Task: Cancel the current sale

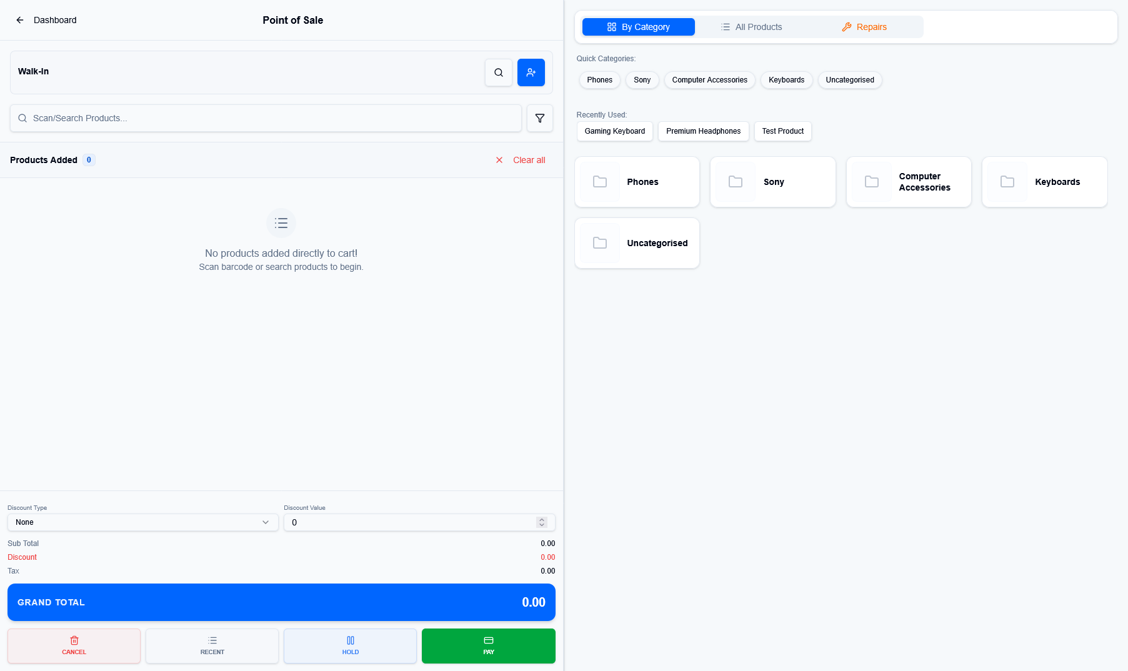Action: pyautogui.click(x=74, y=646)
